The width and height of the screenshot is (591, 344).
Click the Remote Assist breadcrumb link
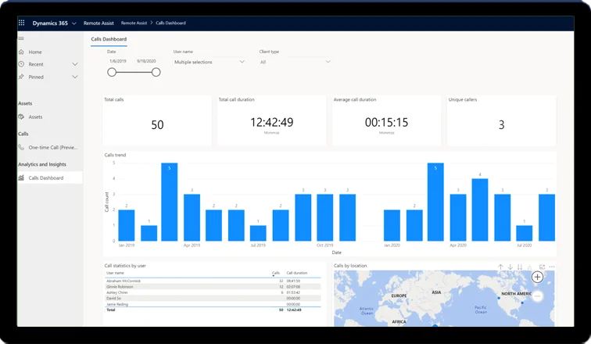(x=133, y=23)
